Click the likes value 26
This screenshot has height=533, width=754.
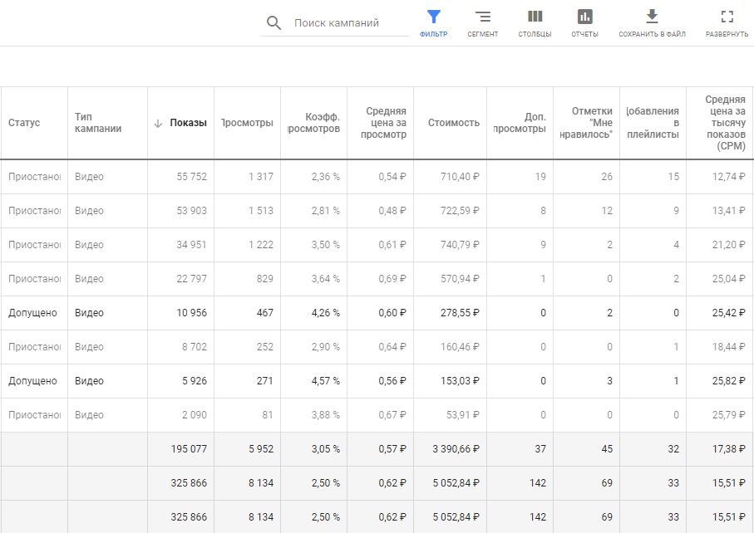pos(607,177)
